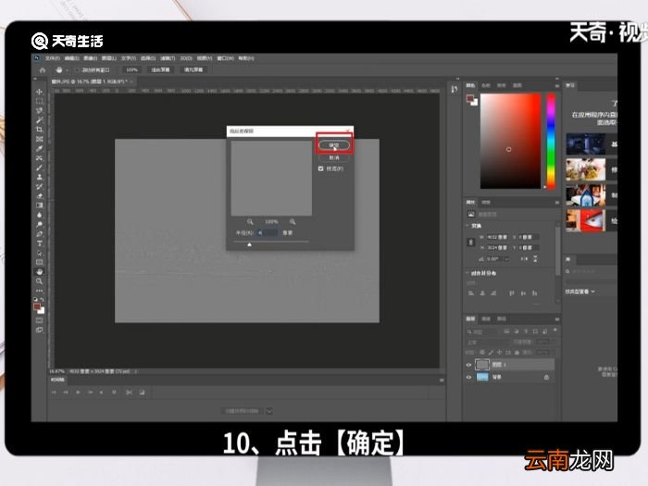Select the Lasso tool

(x=39, y=110)
